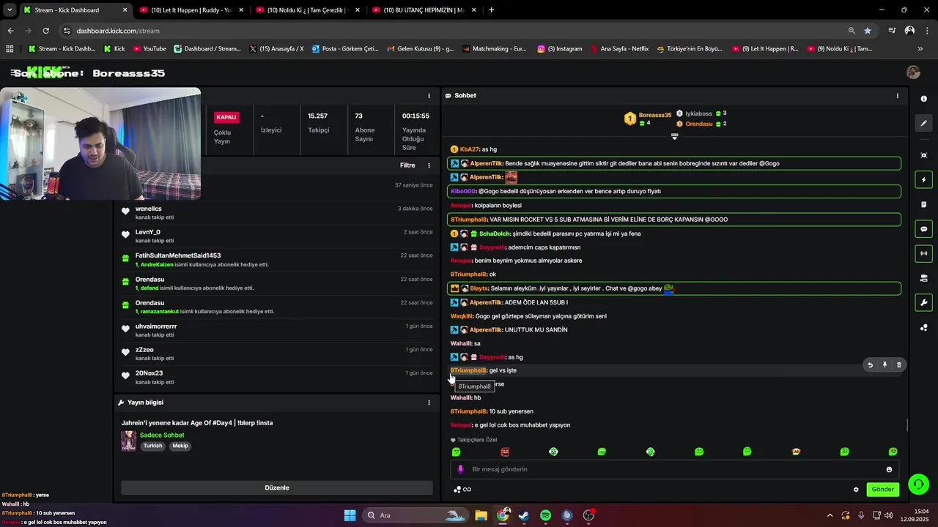Screen dimensions: 938x527
Task: Collapse the leaderboard chevron in chat
Action: click(x=674, y=136)
